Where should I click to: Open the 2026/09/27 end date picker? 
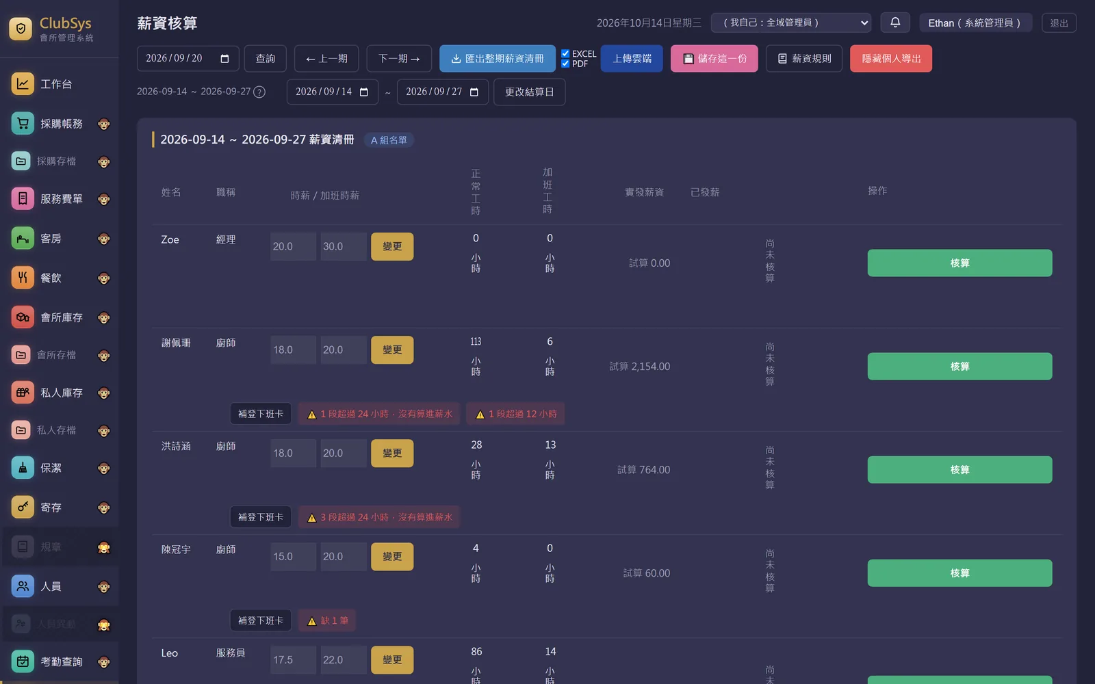click(474, 92)
